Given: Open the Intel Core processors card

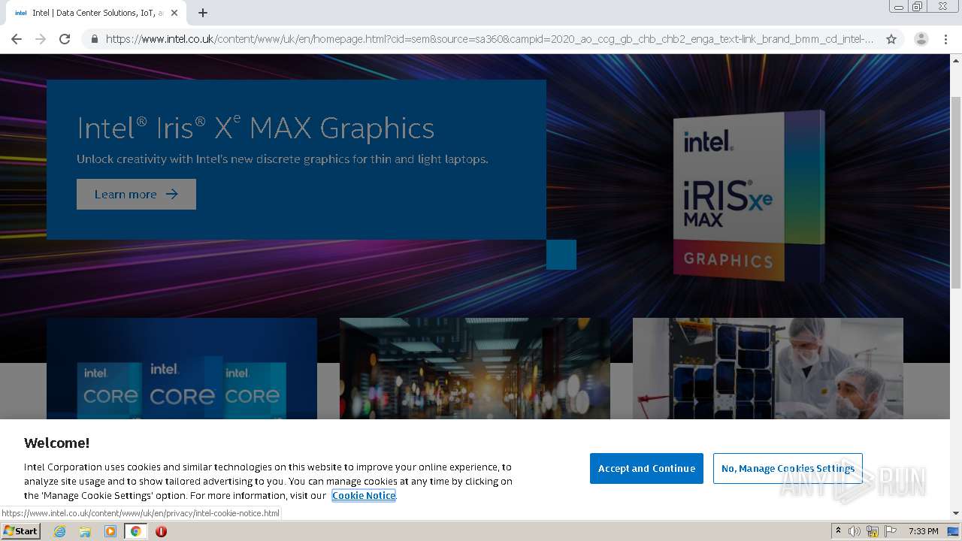Looking at the screenshot, I should click(x=182, y=368).
